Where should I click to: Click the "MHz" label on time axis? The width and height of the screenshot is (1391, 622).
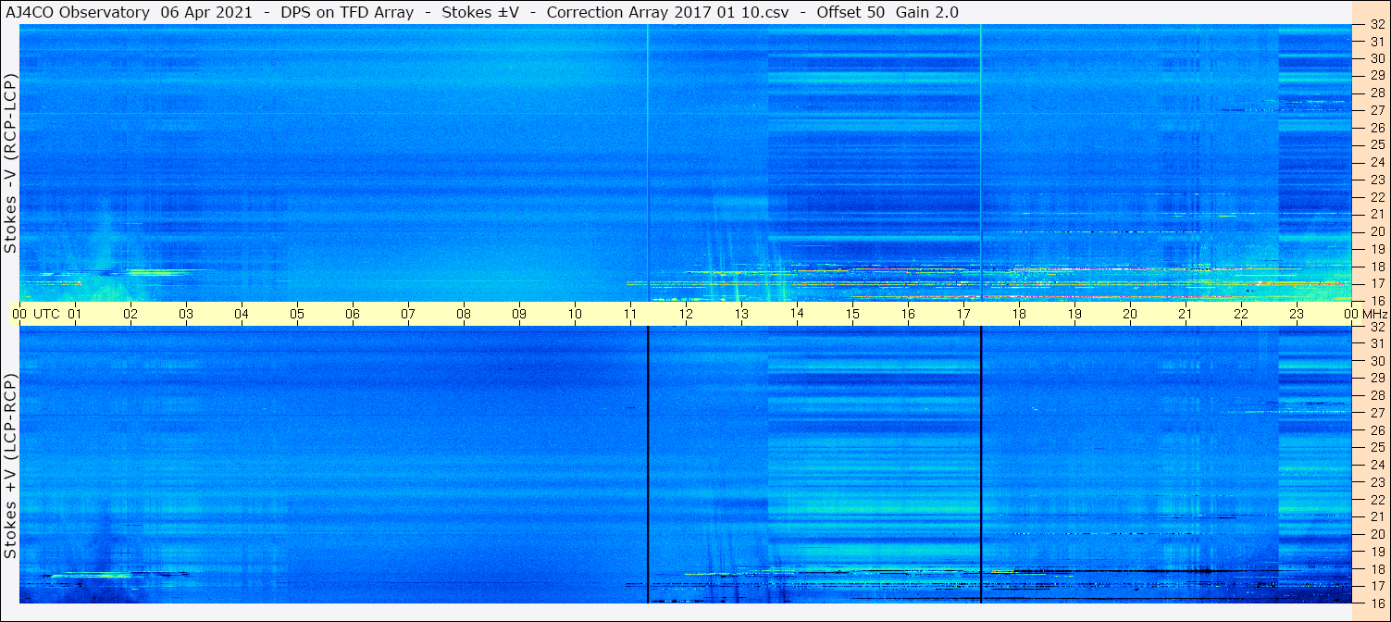(x=1373, y=314)
